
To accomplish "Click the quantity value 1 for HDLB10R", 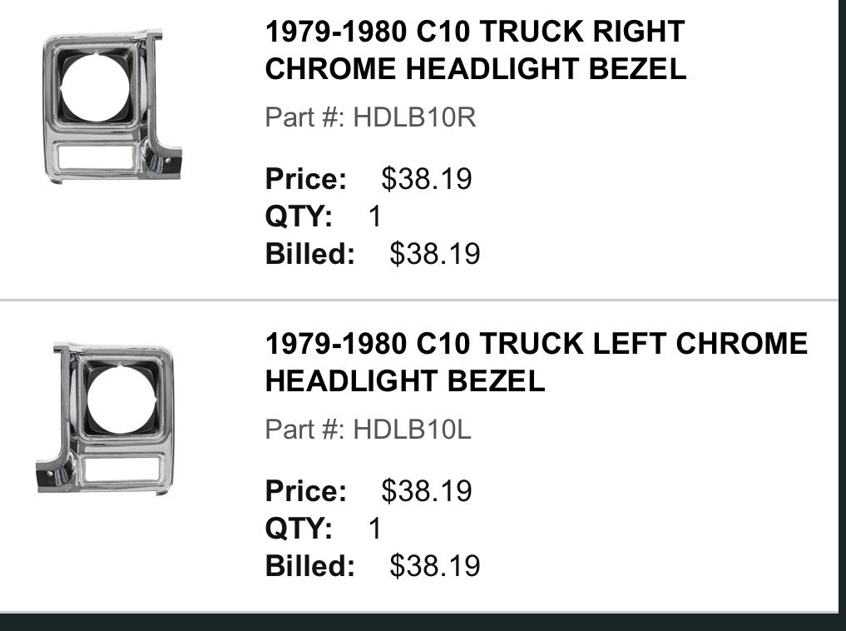I will pos(374,216).
